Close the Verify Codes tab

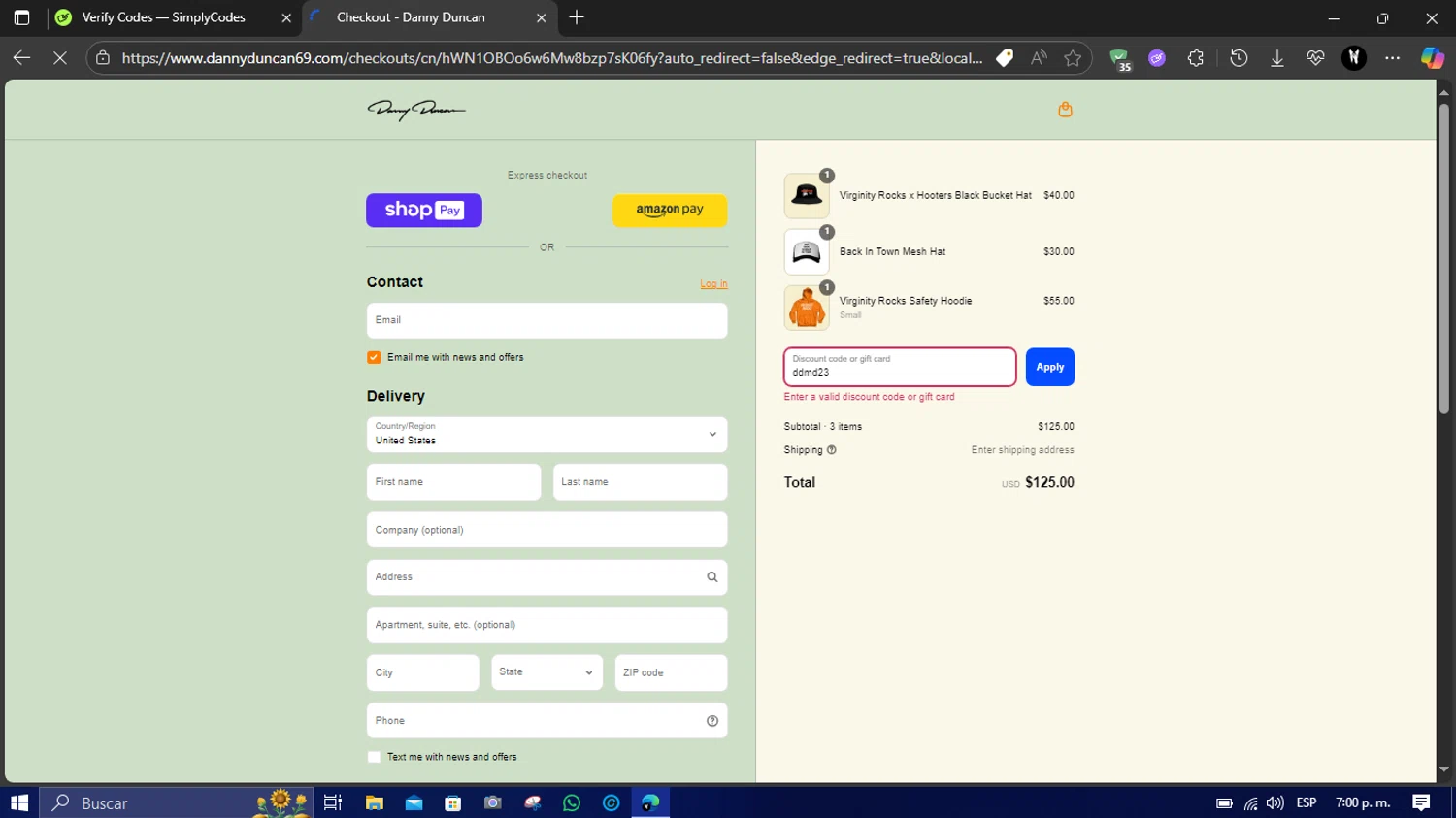point(286,17)
